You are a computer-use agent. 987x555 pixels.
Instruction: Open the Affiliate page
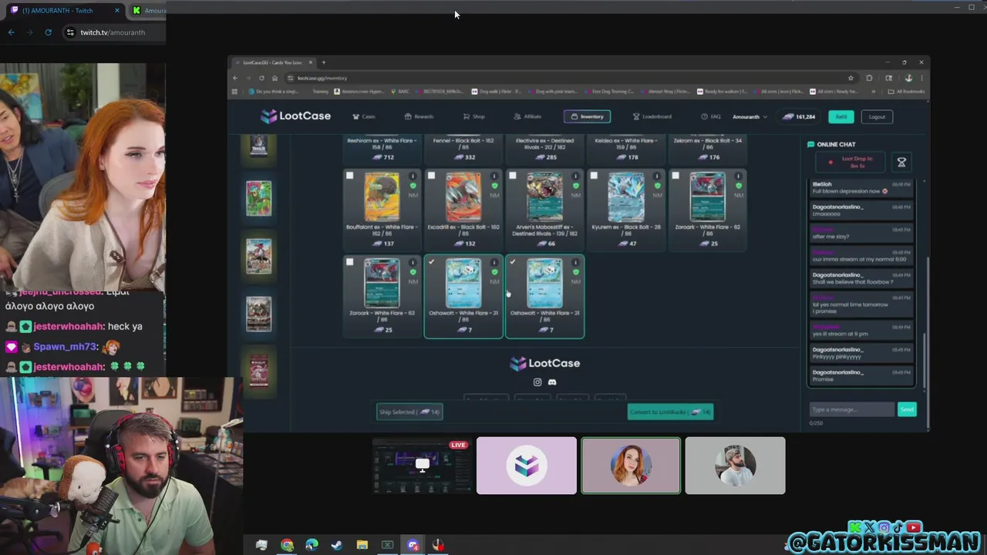pos(527,116)
